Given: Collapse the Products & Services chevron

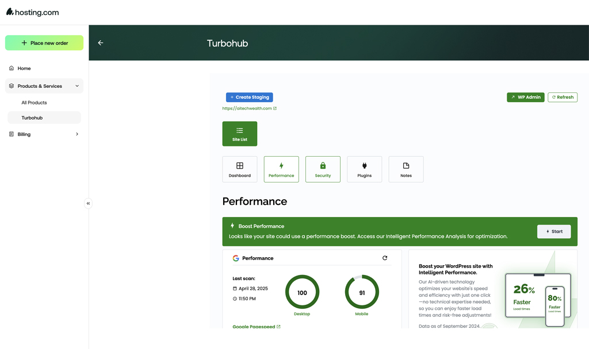Looking at the screenshot, I should (x=77, y=86).
